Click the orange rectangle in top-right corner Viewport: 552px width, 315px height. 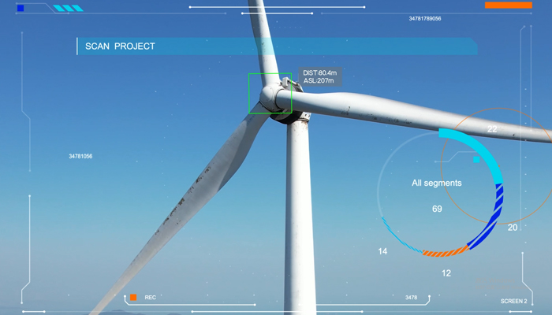pyautogui.click(x=508, y=6)
